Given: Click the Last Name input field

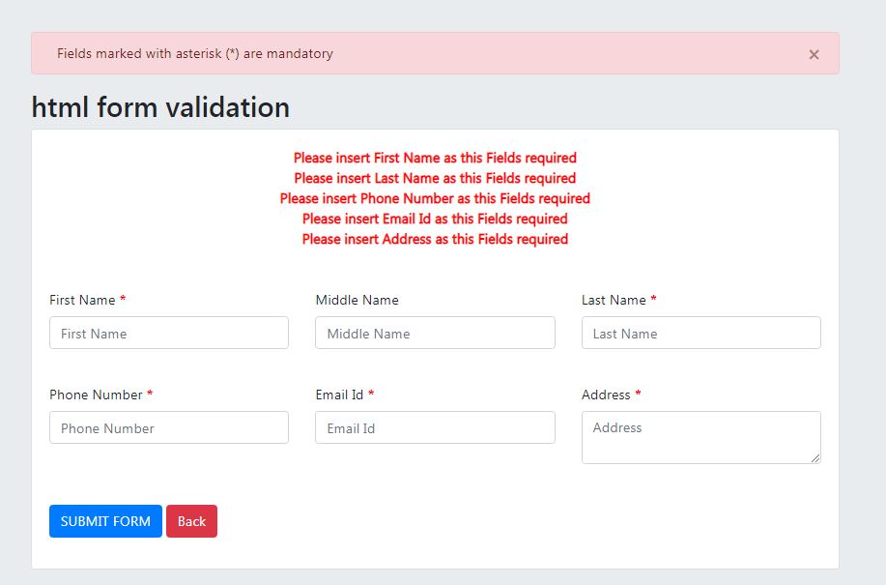Looking at the screenshot, I should 700,333.
